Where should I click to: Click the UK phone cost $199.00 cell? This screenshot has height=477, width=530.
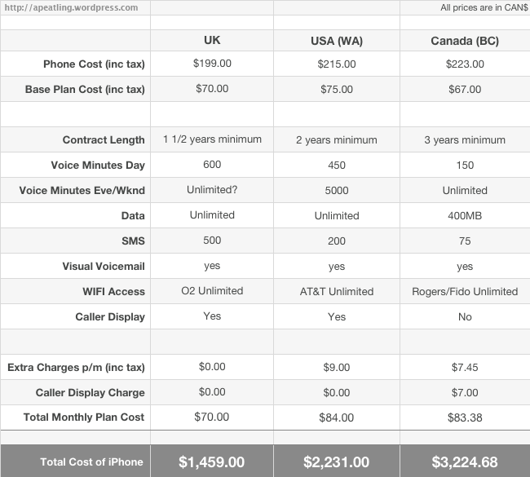click(212, 64)
